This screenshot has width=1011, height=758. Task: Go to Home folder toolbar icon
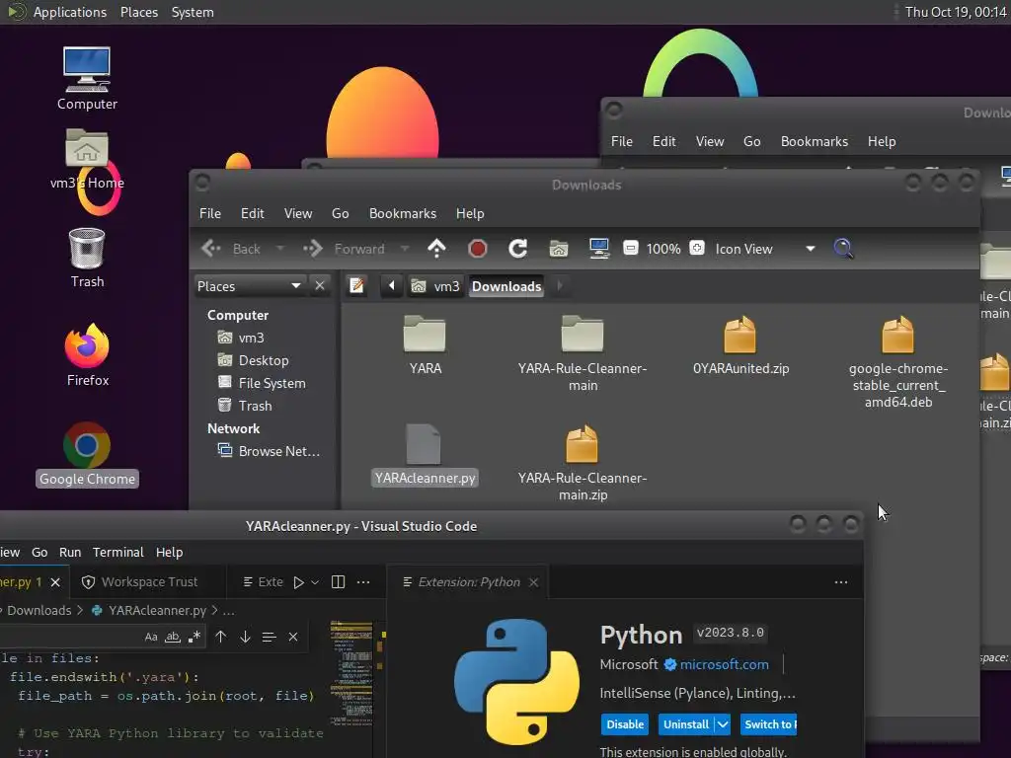pyautogui.click(x=559, y=249)
